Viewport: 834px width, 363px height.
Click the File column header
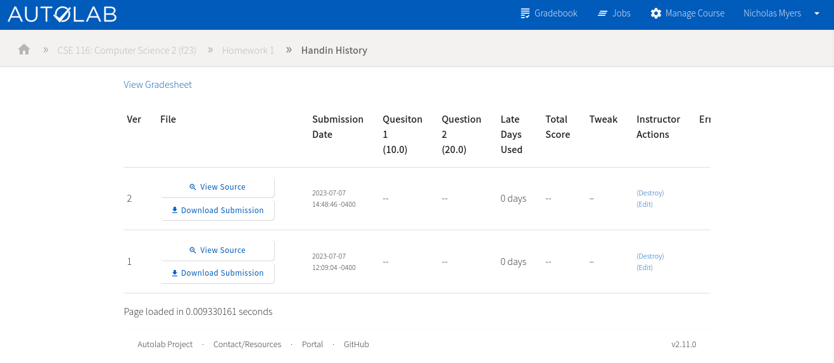pyautogui.click(x=168, y=120)
